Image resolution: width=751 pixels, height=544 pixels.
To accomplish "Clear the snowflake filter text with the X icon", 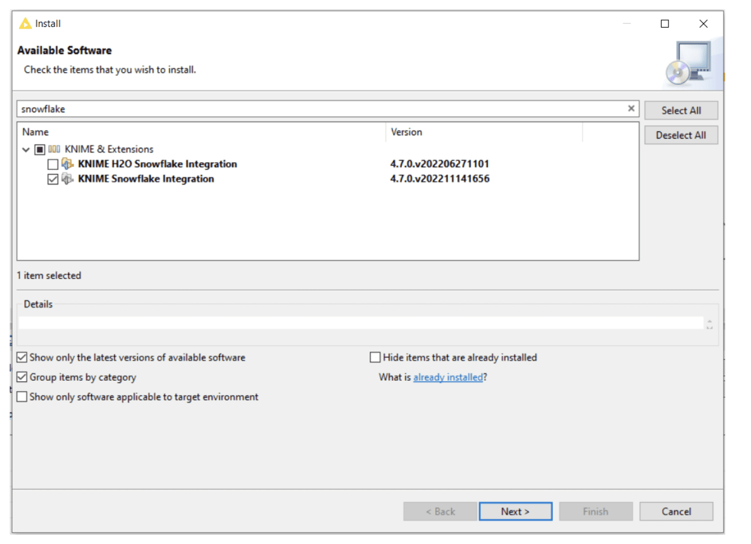I will tap(631, 108).
